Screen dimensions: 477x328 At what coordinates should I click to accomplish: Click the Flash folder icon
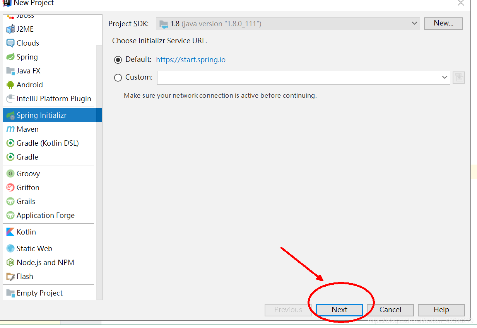(10, 276)
